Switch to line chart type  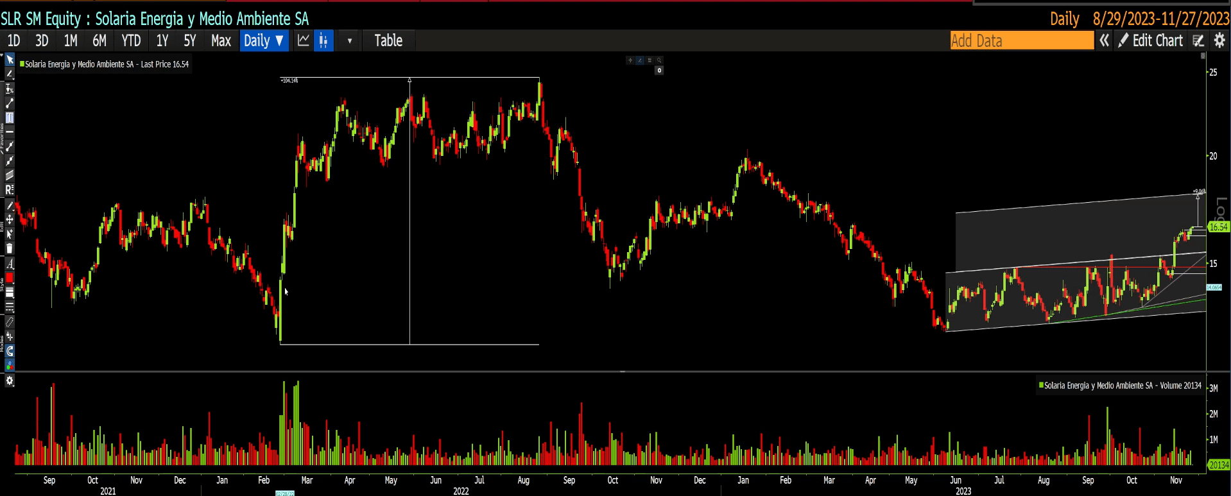(x=304, y=40)
